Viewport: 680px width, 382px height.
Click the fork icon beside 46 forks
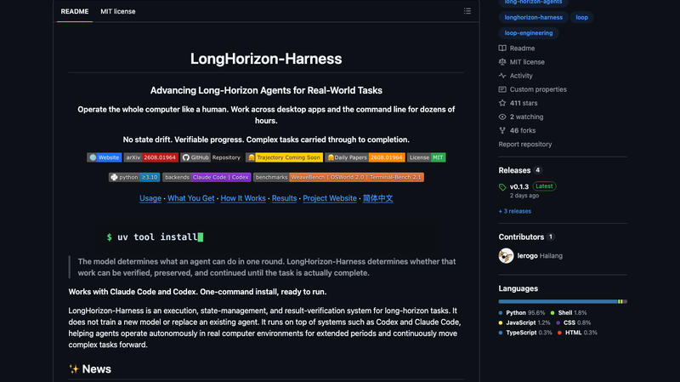[x=502, y=130]
